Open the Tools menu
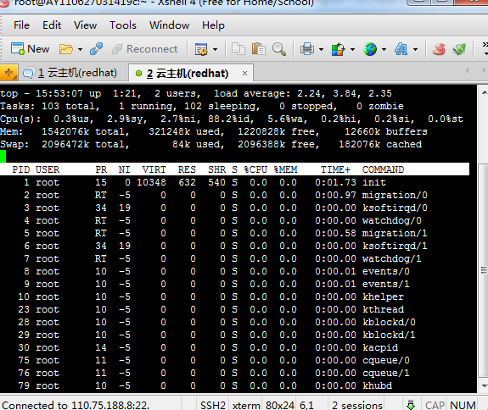The height and width of the screenshot is (410, 488). click(x=123, y=25)
